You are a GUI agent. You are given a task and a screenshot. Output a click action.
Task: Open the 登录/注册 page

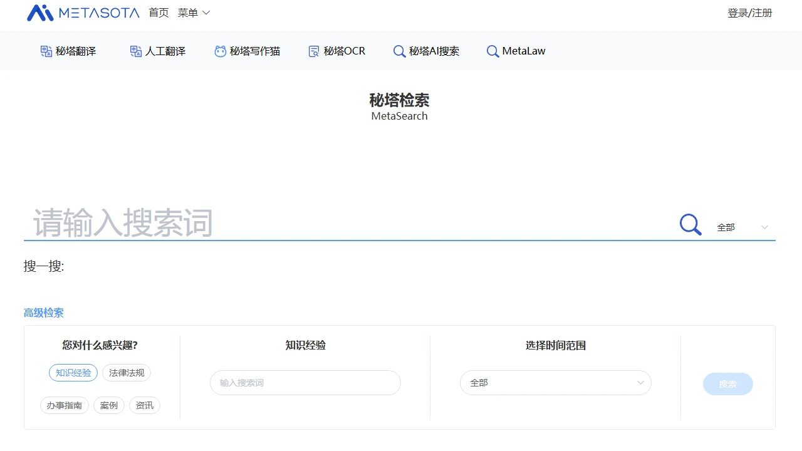[x=750, y=13]
